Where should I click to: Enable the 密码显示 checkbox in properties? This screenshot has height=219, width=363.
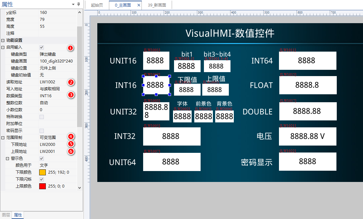click(42, 131)
